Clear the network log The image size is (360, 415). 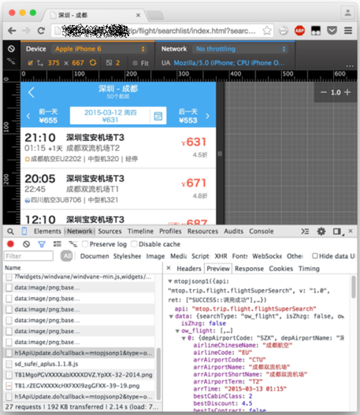click(x=26, y=244)
